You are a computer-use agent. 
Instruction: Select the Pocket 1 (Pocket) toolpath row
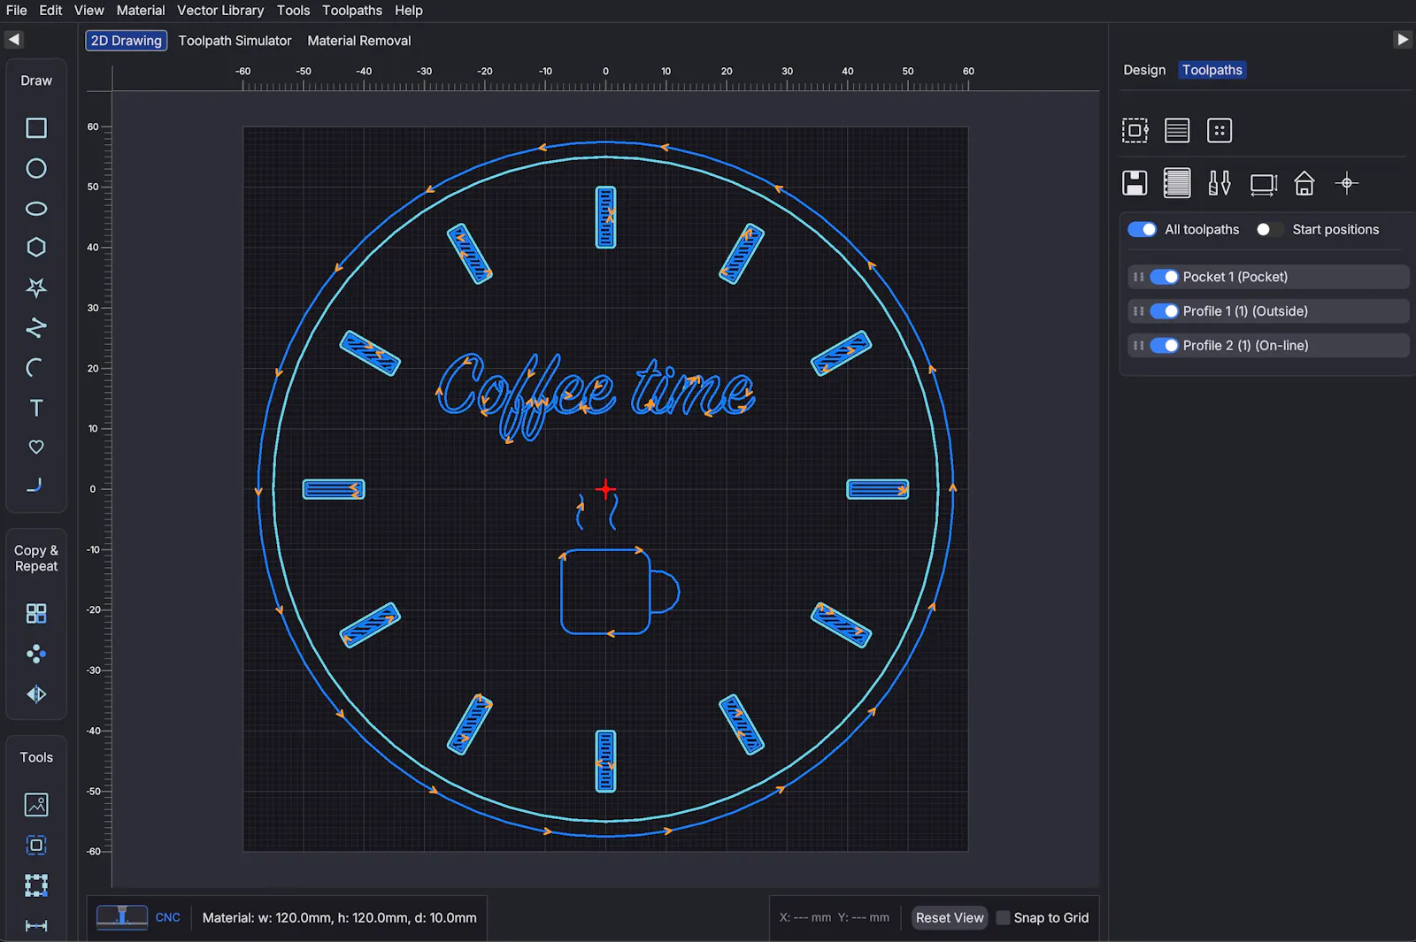[x=1267, y=277]
